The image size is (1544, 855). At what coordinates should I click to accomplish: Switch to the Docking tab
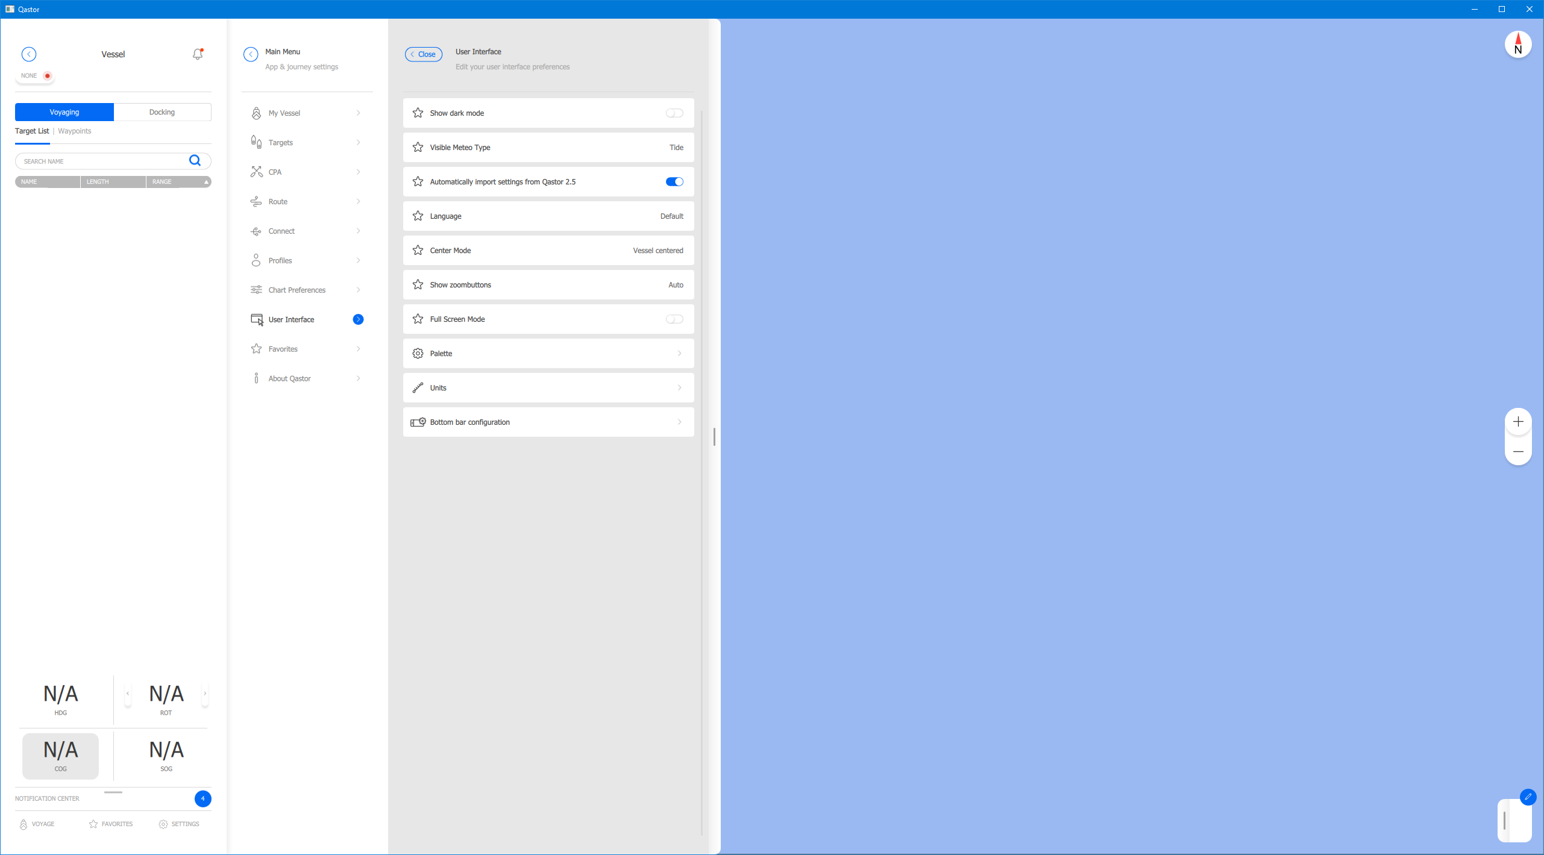(162, 112)
